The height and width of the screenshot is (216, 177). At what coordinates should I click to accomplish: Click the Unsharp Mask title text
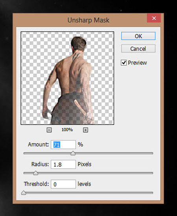point(88,20)
